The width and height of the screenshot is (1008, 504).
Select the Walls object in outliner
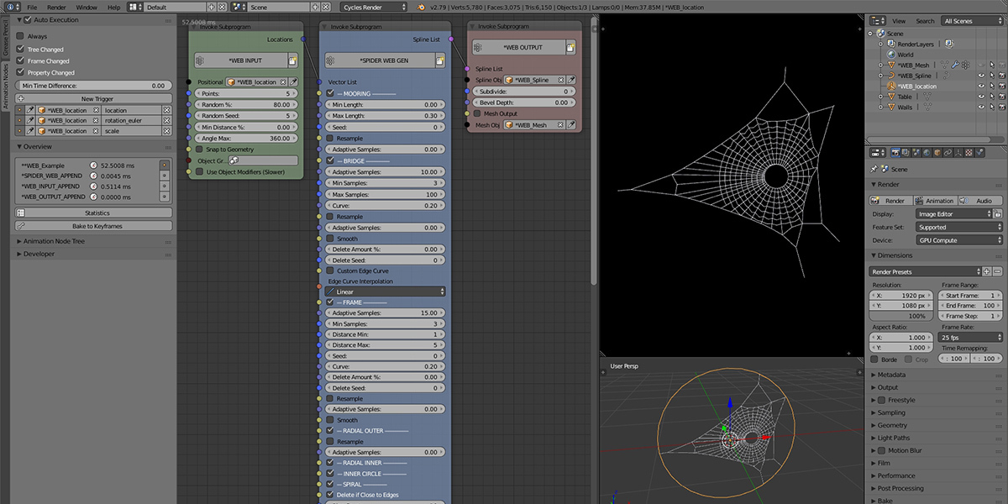(x=905, y=108)
